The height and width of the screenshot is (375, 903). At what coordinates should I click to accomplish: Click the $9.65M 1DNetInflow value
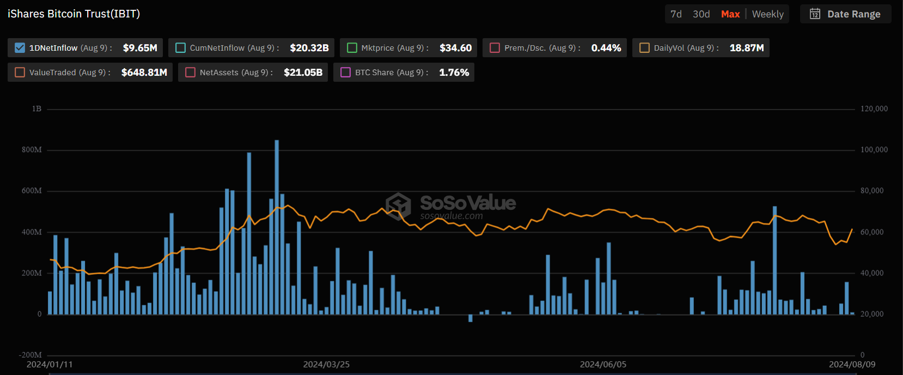pos(140,48)
